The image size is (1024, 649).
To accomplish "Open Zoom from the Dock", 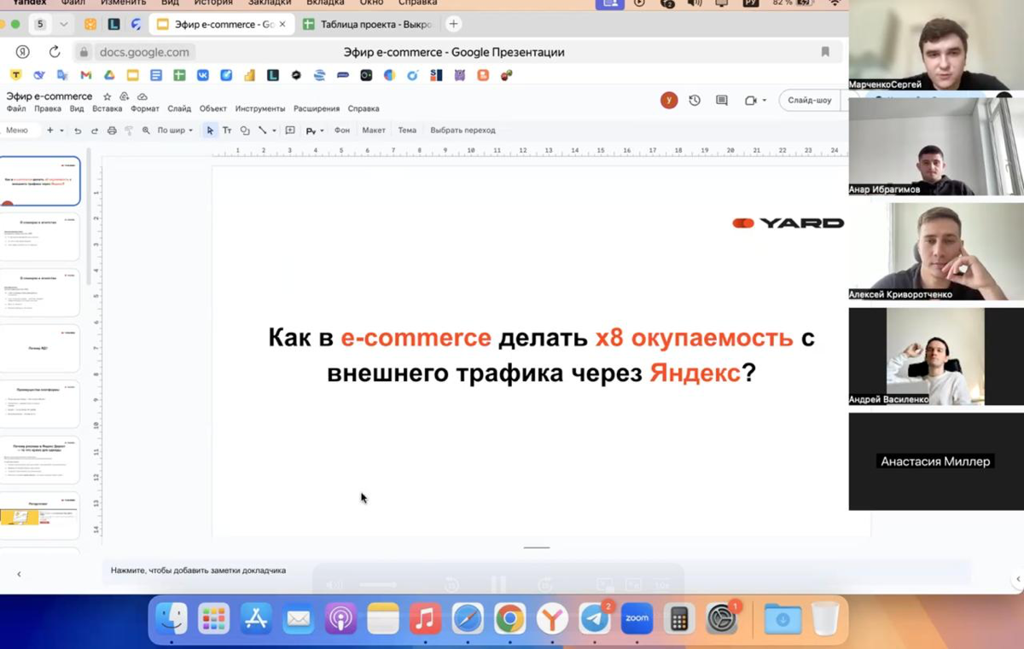I will click(637, 618).
